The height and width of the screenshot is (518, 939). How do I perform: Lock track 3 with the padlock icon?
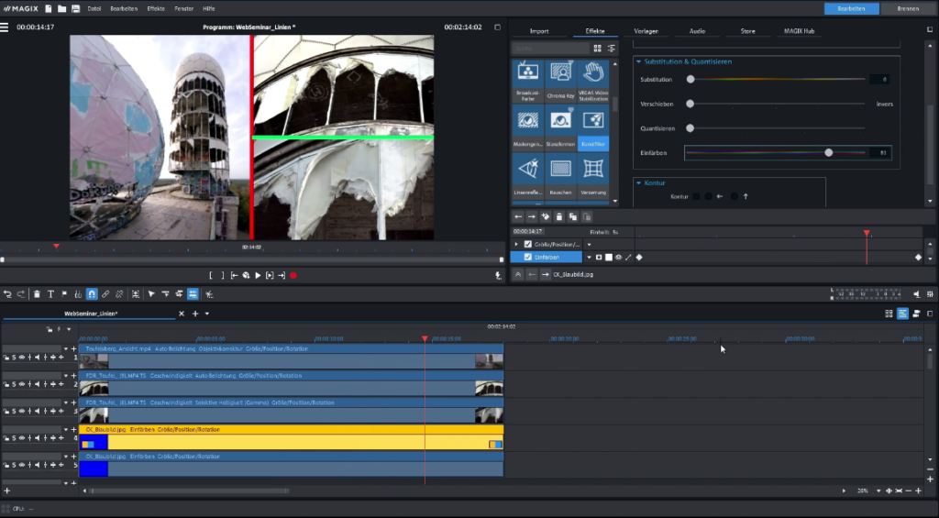tap(6, 412)
